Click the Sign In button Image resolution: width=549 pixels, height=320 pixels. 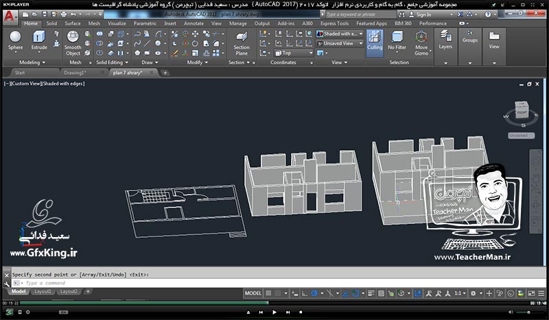click(x=421, y=14)
